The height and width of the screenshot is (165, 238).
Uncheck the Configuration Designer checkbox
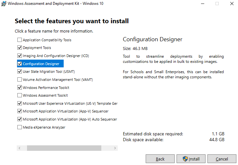coord(20,64)
